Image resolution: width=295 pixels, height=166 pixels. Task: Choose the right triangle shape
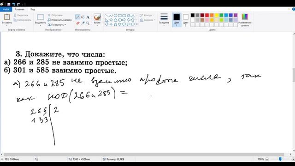tap(106, 20)
